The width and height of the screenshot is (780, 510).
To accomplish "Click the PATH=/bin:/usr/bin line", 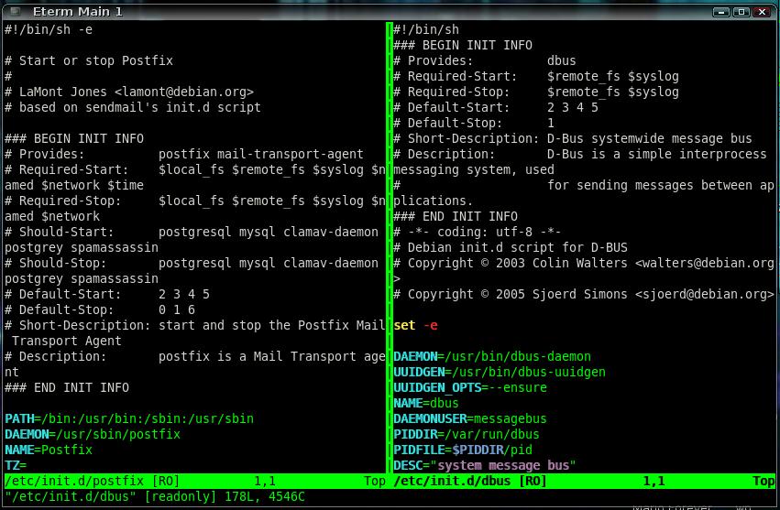I will click(x=128, y=418).
